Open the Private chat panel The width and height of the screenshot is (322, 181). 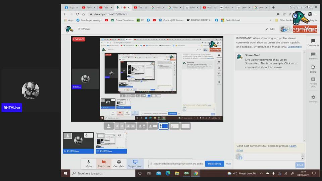(x=313, y=82)
